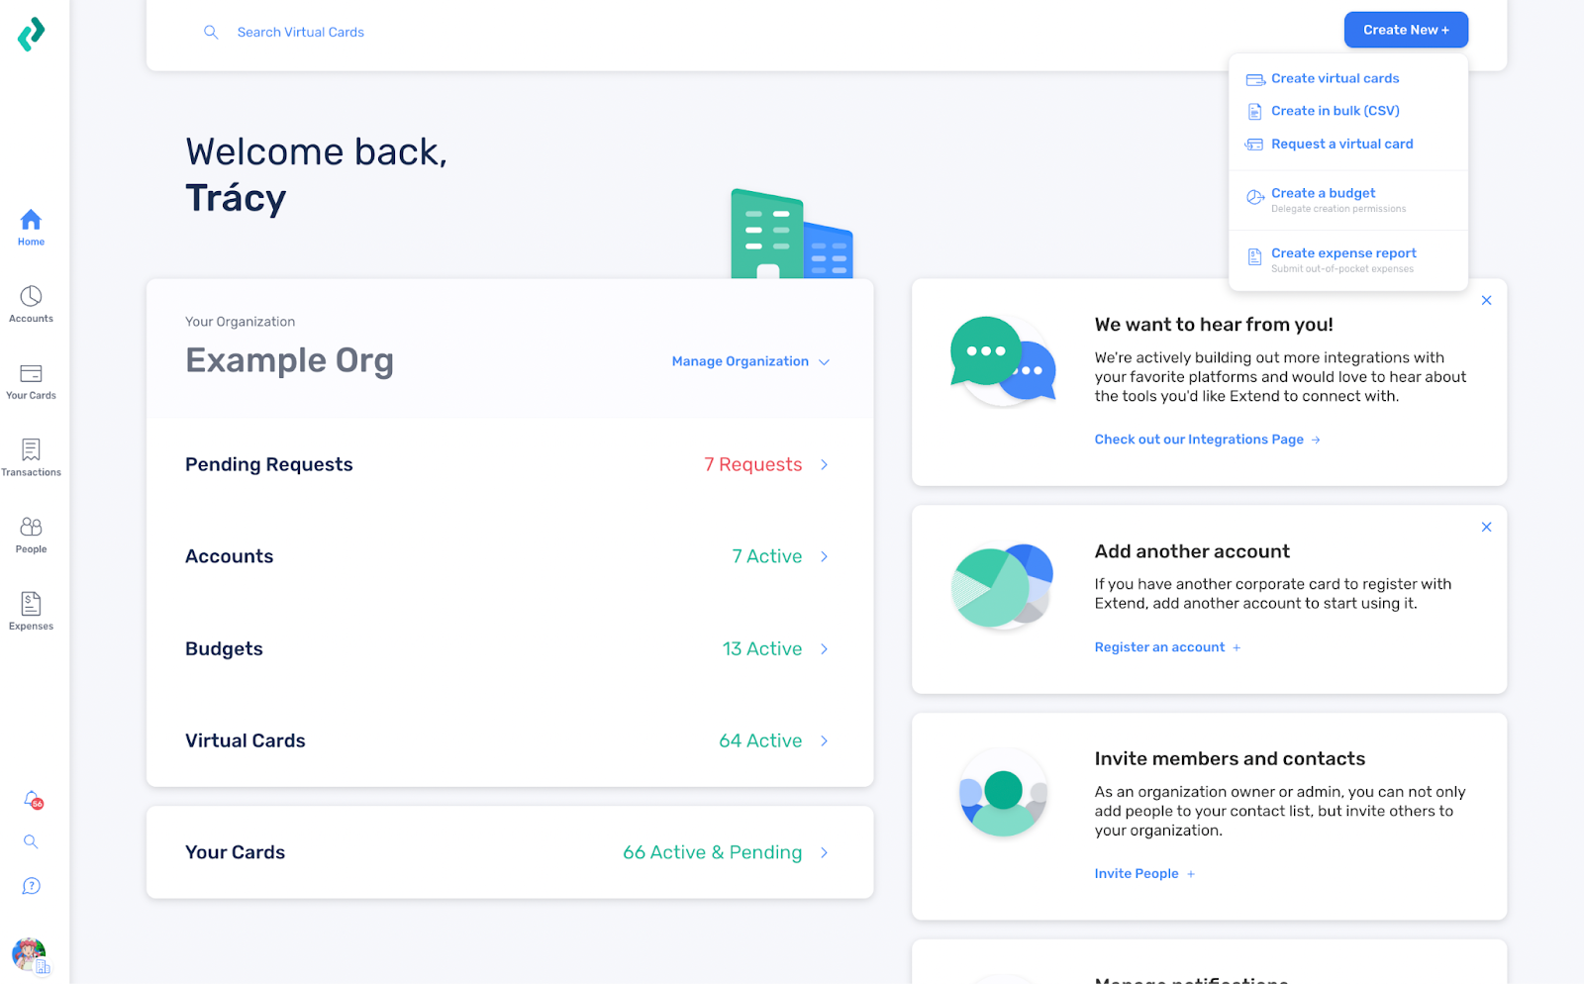Dismiss the 'We want to hear from you' card

pyautogui.click(x=1486, y=300)
